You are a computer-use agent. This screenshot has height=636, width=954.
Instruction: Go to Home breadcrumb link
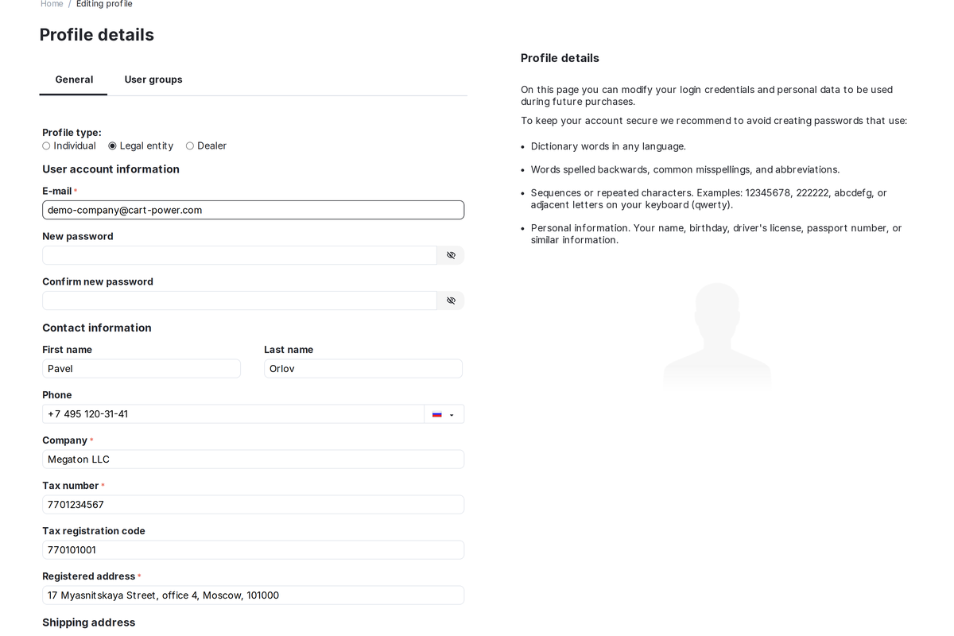coord(52,4)
